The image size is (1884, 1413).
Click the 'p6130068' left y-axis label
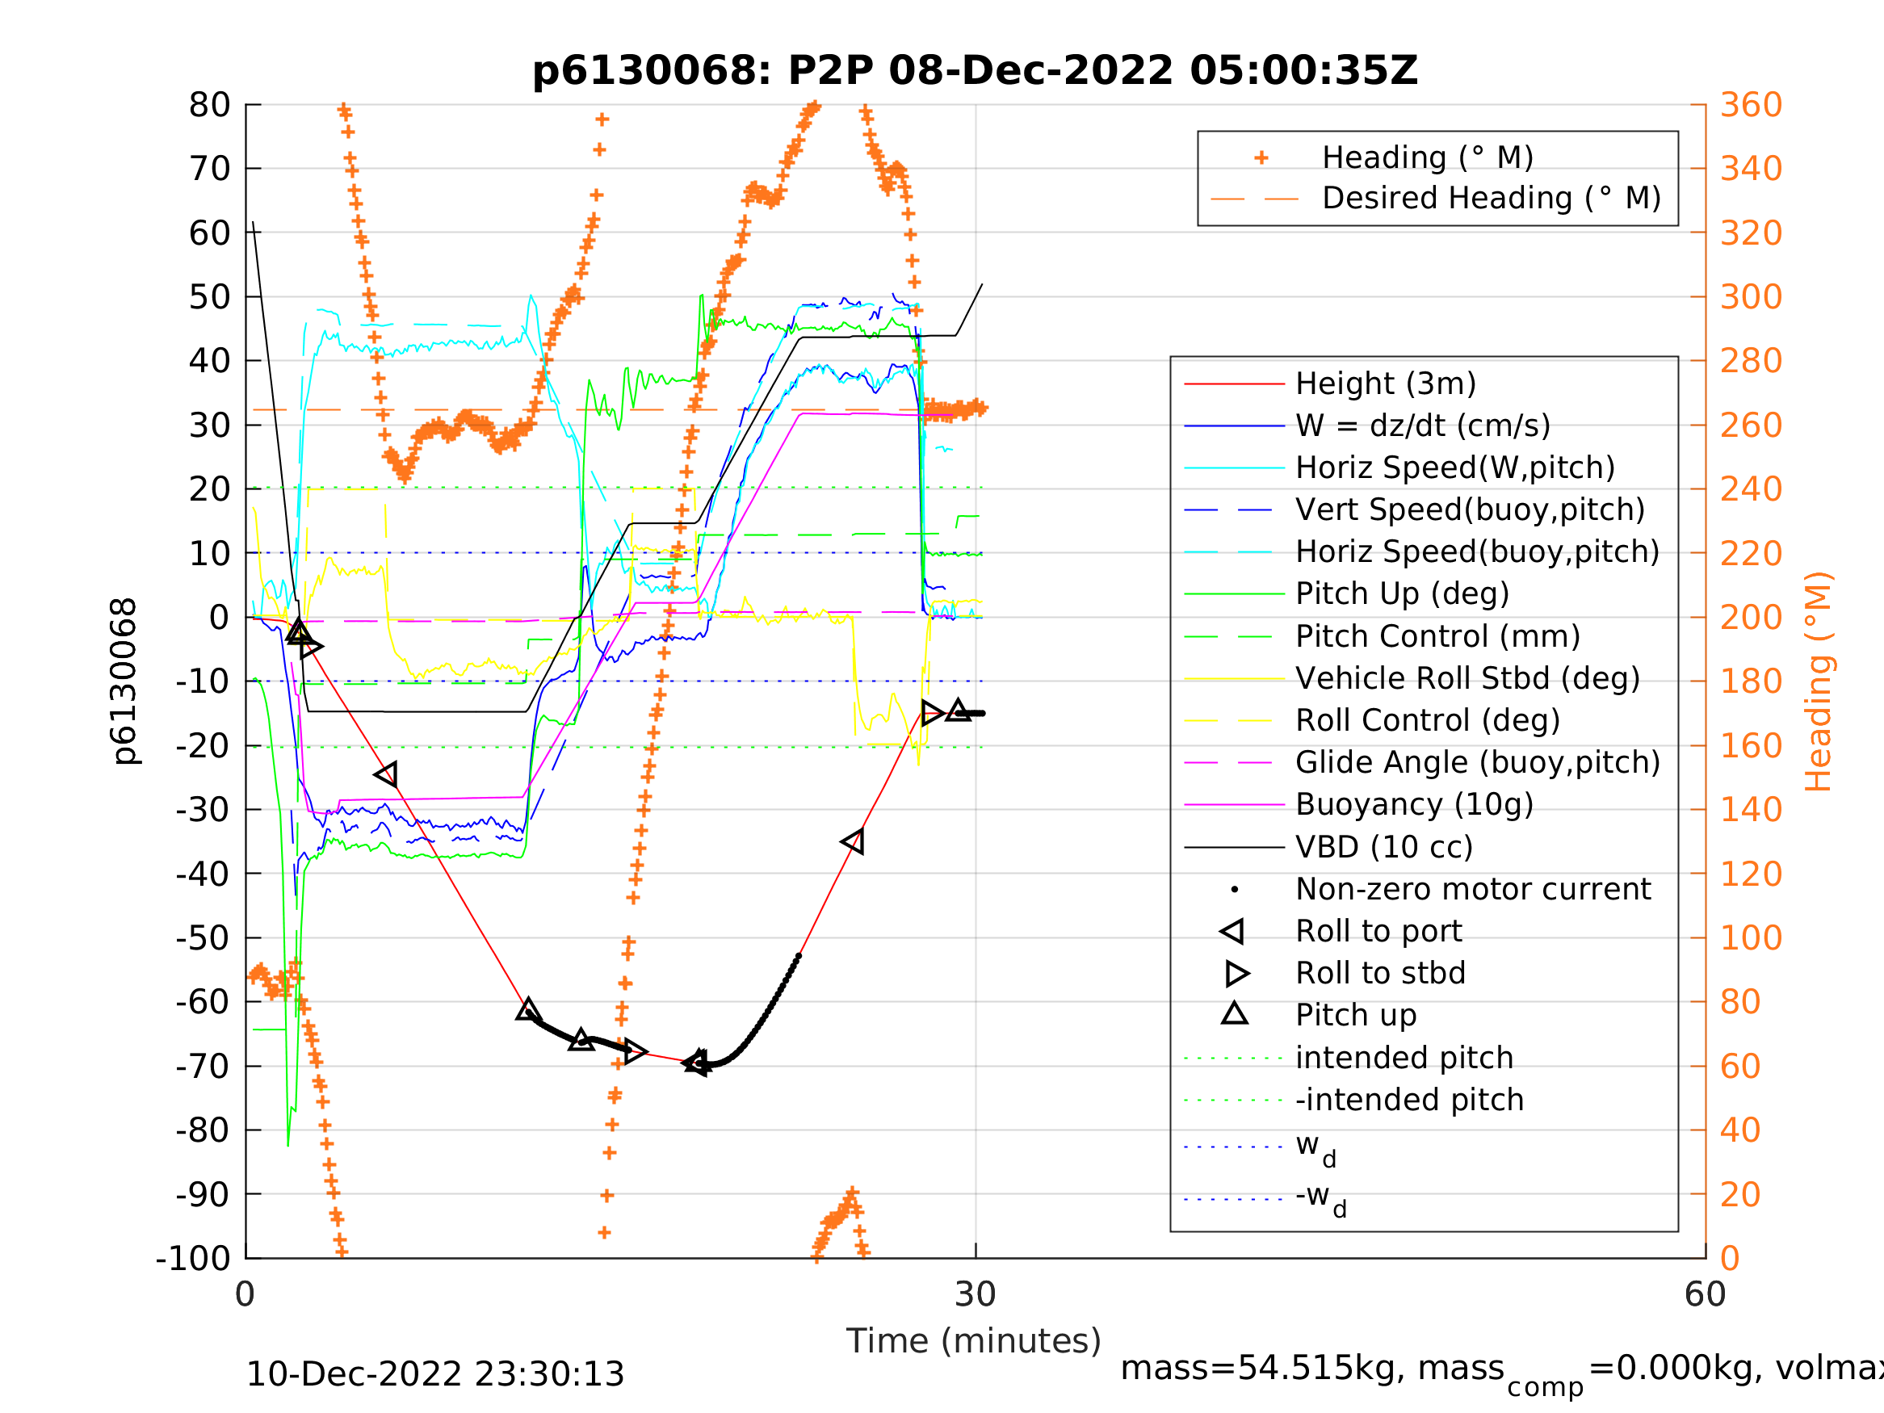[x=125, y=681]
